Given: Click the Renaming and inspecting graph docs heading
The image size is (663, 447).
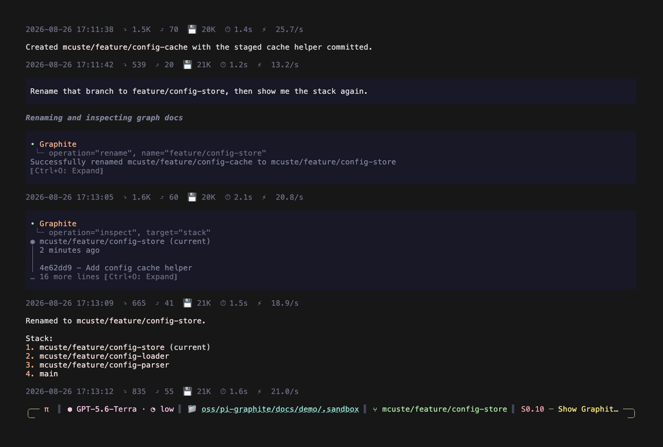Looking at the screenshot, I should [x=104, y=118].
